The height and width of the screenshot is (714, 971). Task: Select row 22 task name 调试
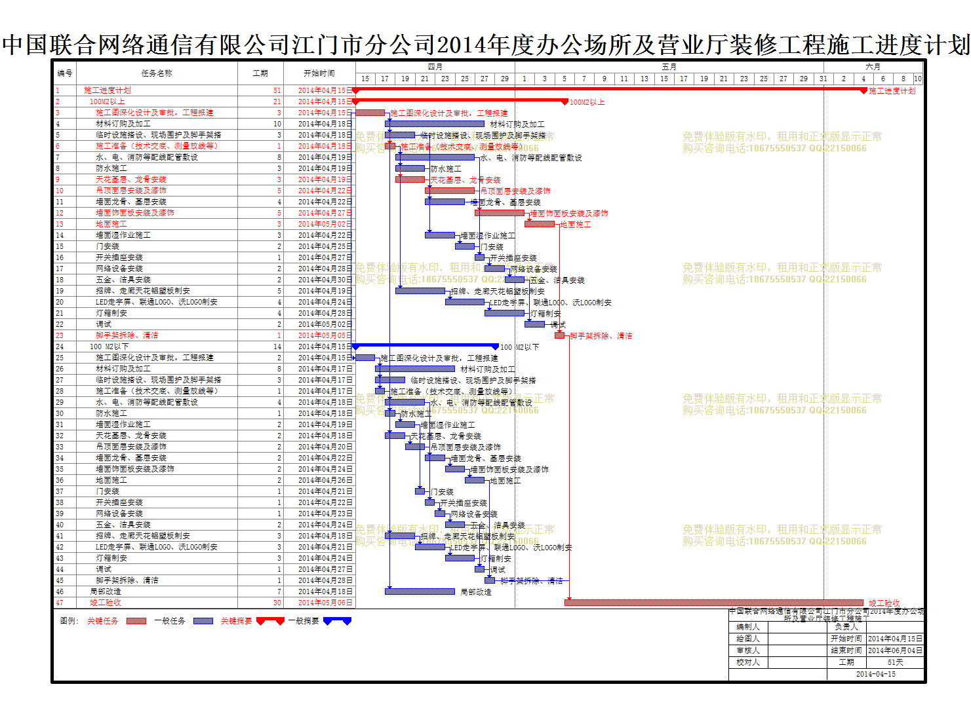tap(104, 324)
